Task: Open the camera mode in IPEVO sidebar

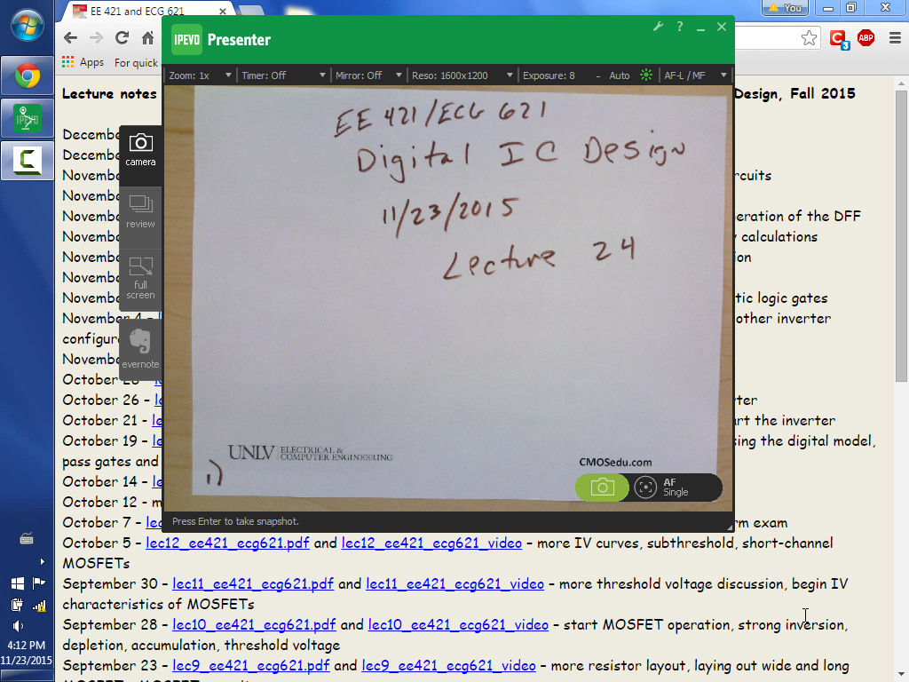Action: pos(140,149)
